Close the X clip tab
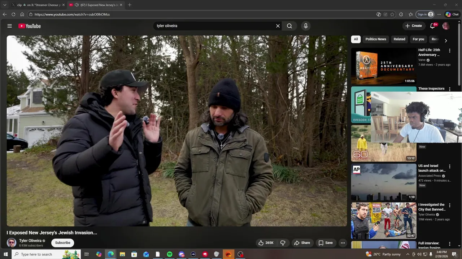The height and width of the screenshot is (259, 462). [64, 5]
